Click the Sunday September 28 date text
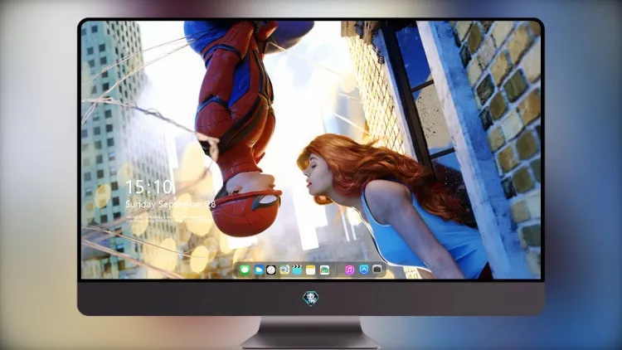Image resolution: width=622 pixels, height=350 pixels. [x=171, y=204]
